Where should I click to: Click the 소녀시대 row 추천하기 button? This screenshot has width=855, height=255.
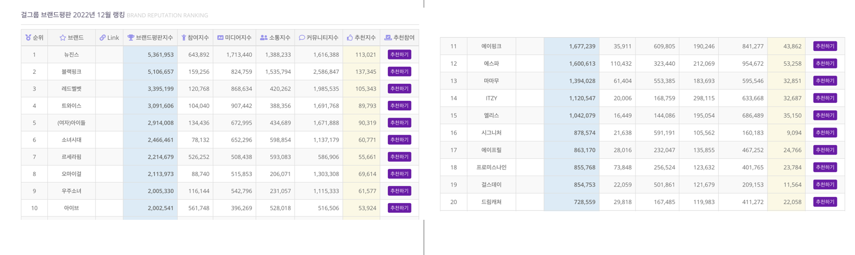coord(399,140)
